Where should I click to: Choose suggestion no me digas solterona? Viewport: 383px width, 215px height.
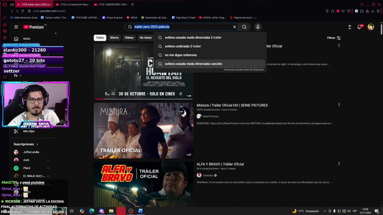[x=209, y=55]
